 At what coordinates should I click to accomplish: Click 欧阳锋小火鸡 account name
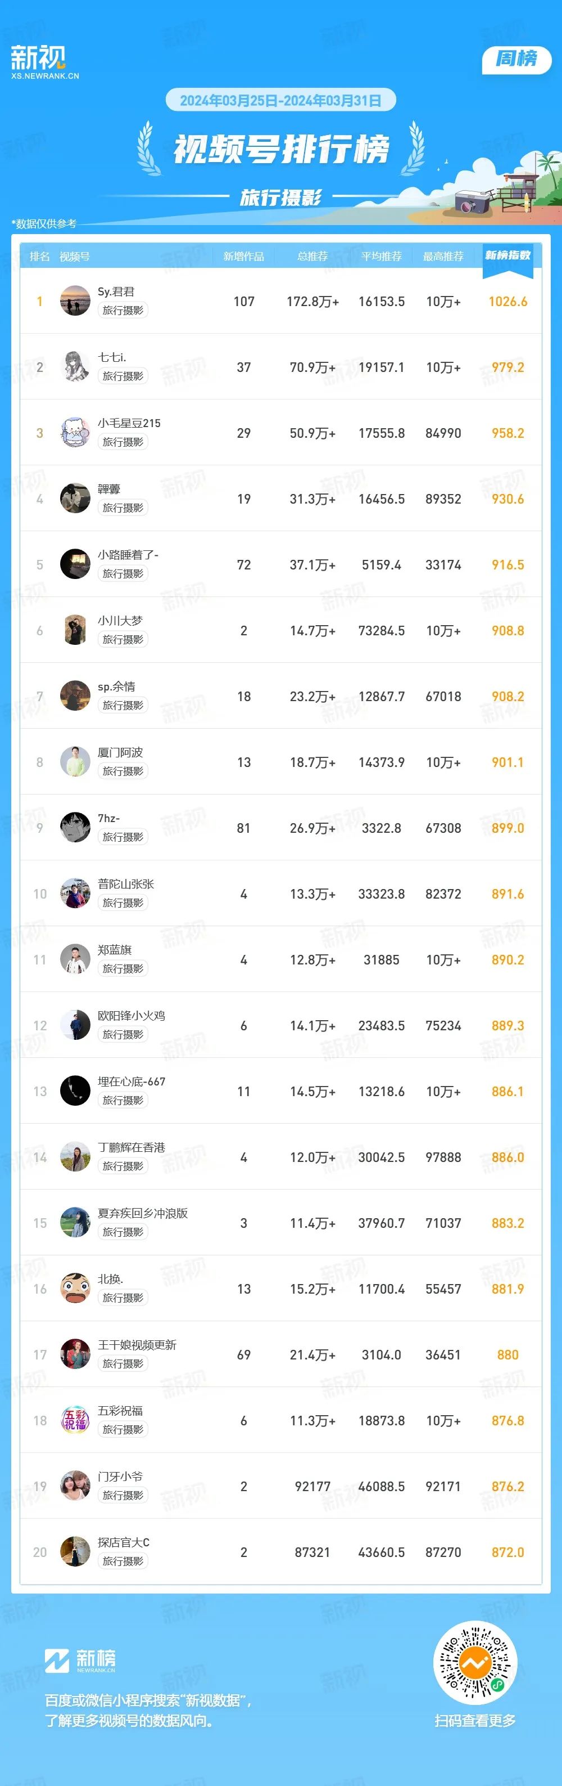pos(132,1016)
